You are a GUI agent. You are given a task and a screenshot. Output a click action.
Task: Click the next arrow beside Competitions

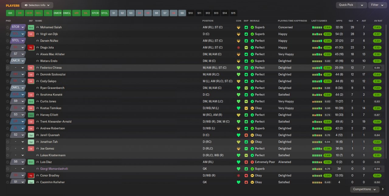pos(383,189)
